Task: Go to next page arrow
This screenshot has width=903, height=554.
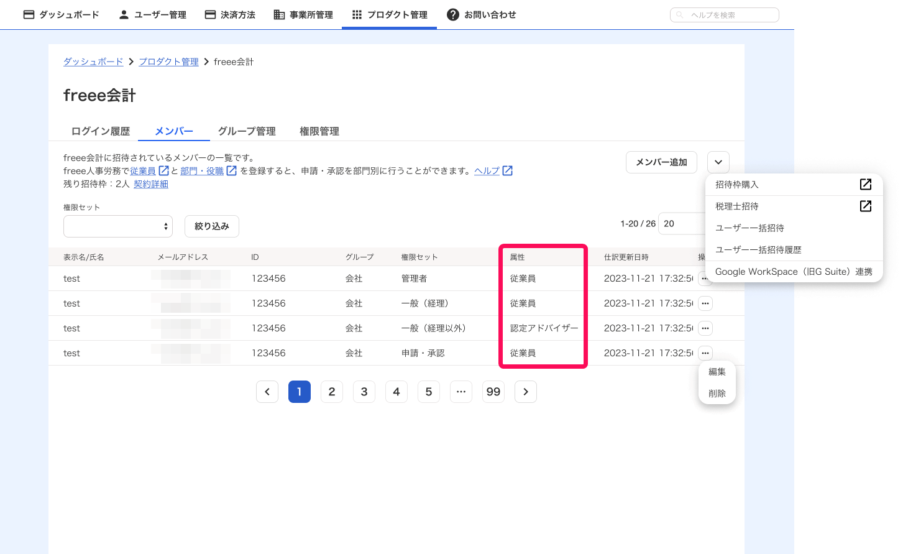Action: pyautogui.click(x=526, y=392)
